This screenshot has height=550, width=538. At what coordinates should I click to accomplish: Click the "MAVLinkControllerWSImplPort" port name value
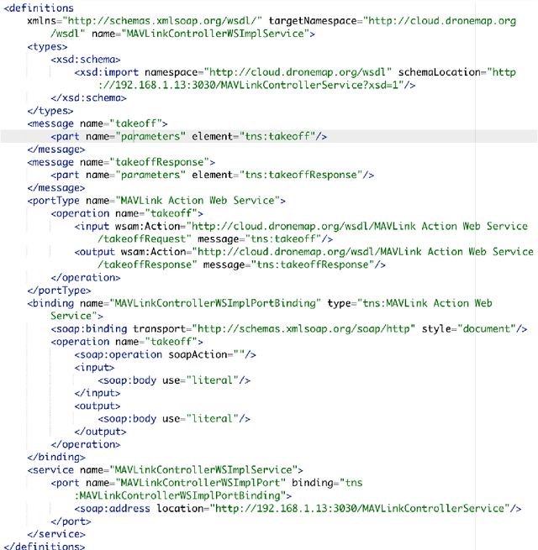click(201, 483)
